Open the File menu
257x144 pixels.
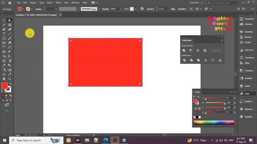[19, 3]
